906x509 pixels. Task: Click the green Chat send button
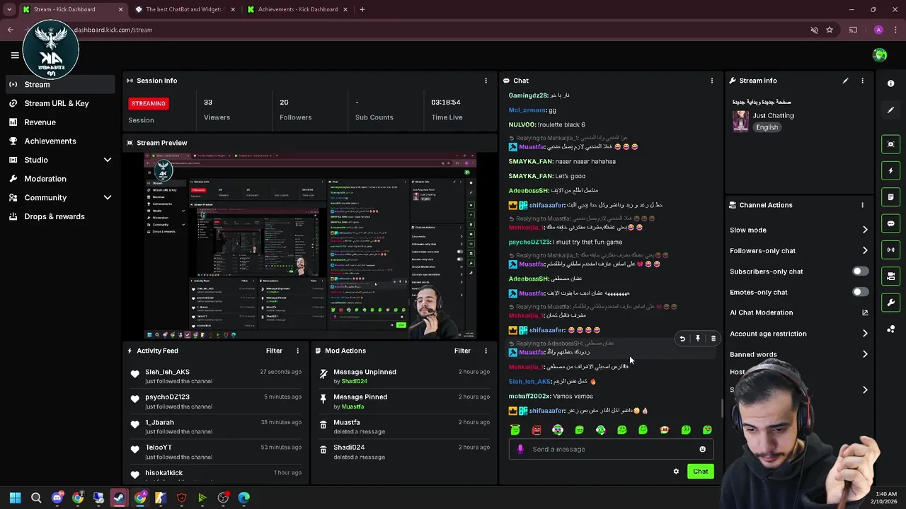coord(700,472)
